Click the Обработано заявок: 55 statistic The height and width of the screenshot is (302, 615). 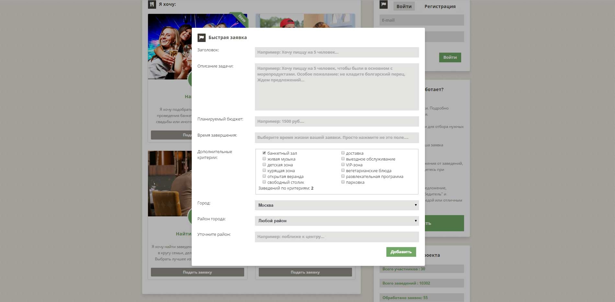click(422, 297)
